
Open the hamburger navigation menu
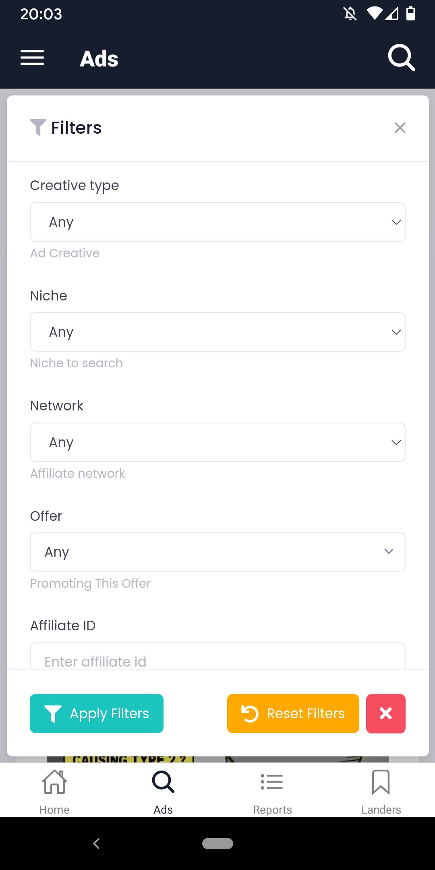point(32,58)
